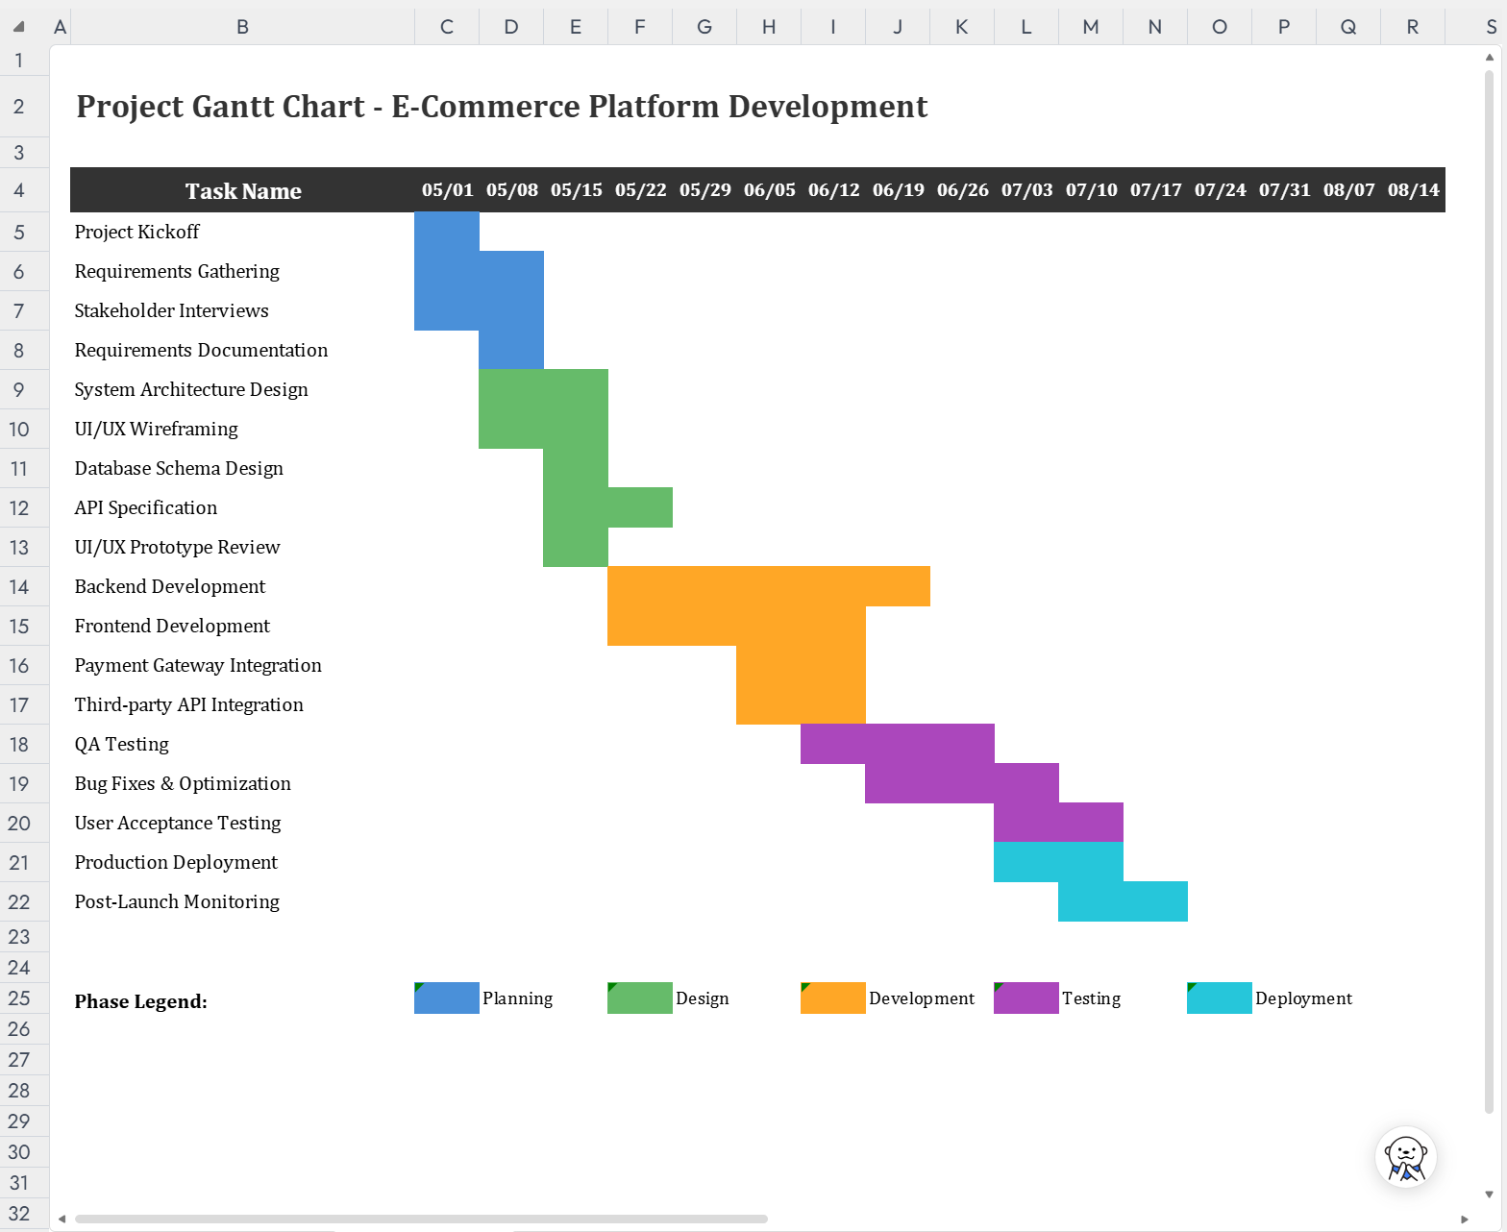
Task: Click the 06/12 date header
Action: (833, 190)
